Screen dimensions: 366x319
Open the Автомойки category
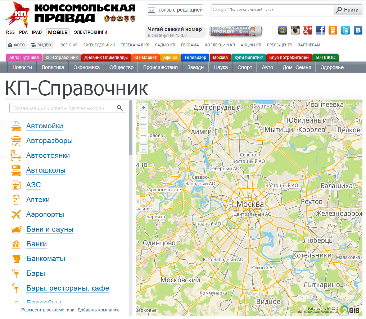[45, 126]
